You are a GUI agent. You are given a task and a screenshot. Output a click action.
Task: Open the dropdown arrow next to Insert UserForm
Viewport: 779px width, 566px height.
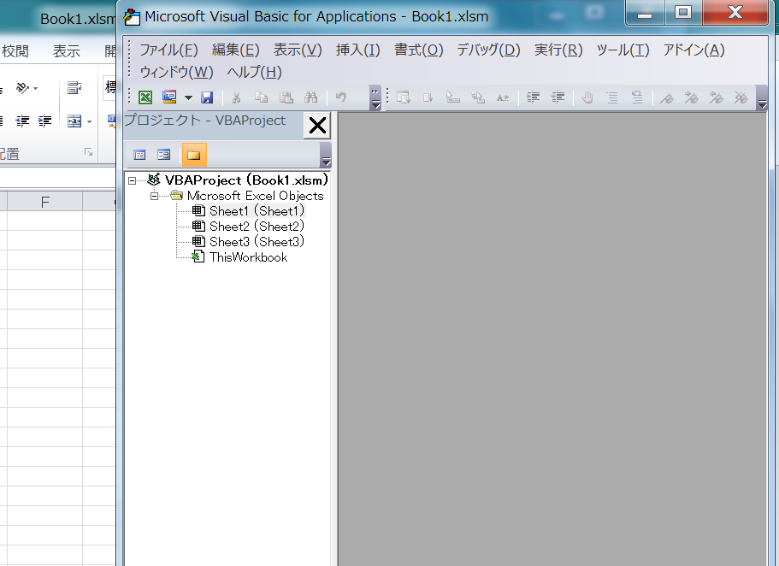tap(188, 97)
